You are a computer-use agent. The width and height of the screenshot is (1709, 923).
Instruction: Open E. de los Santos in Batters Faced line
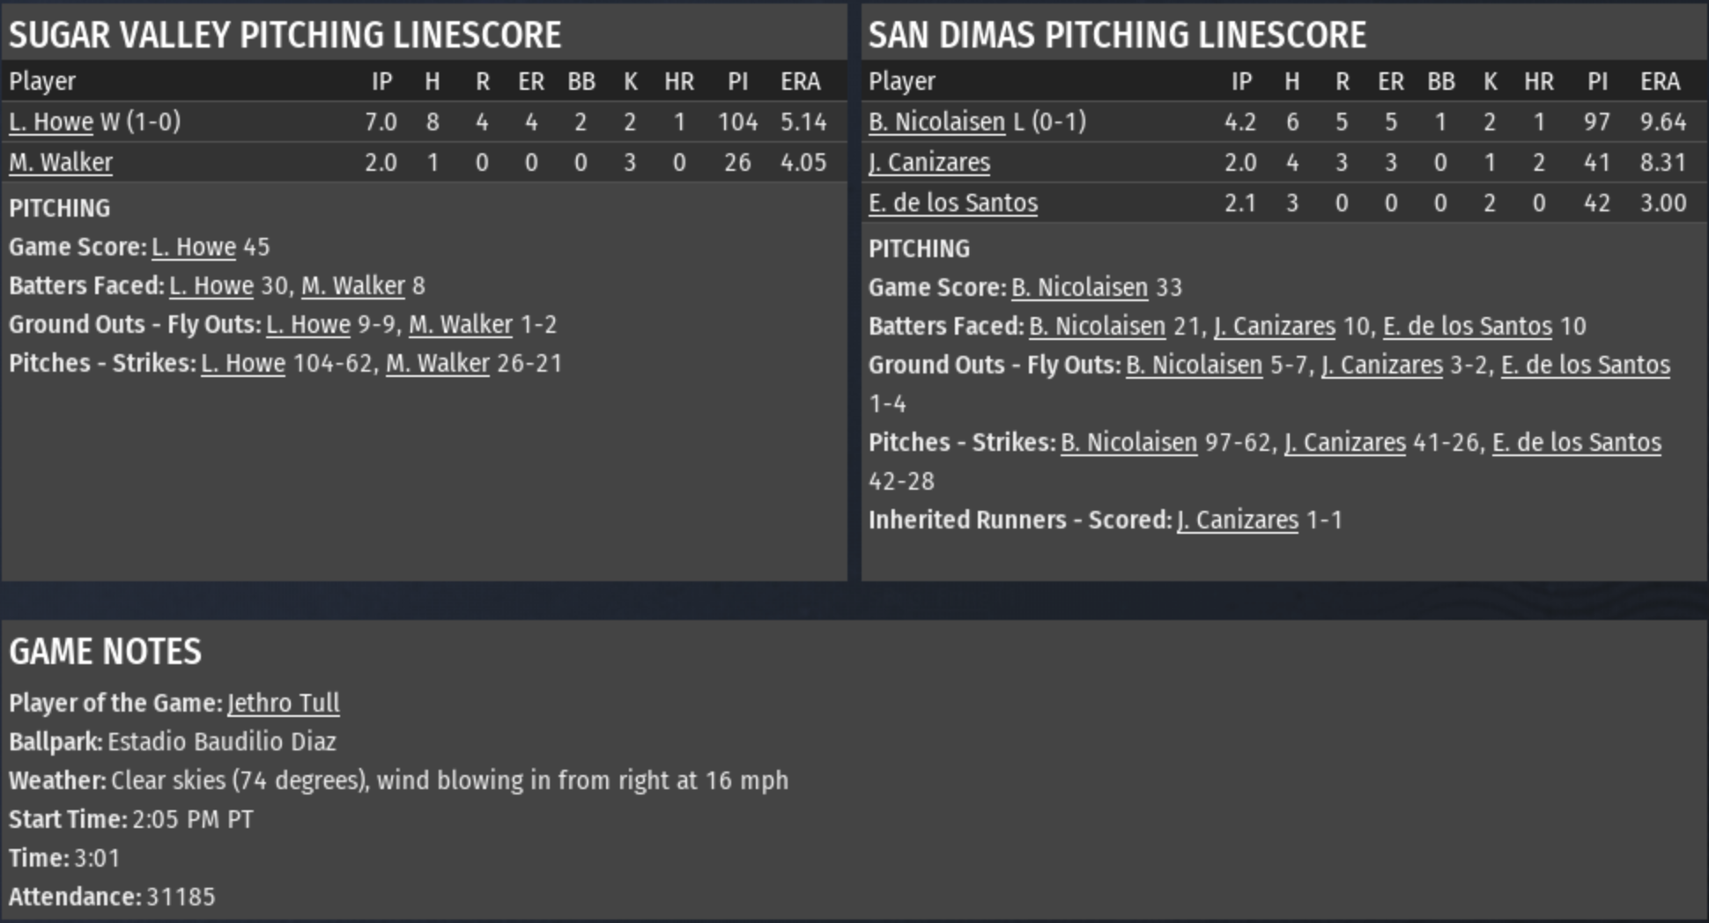pyautogui.click(x=1467, y=326)
